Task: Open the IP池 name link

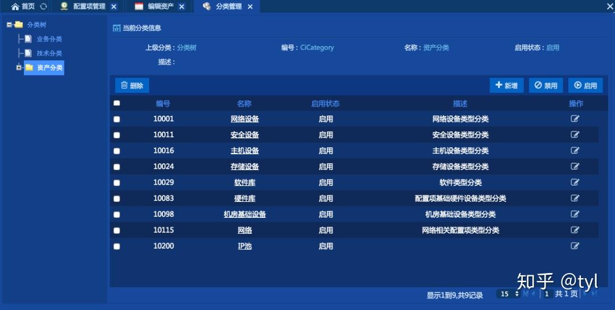Action: tap(245, 246)
